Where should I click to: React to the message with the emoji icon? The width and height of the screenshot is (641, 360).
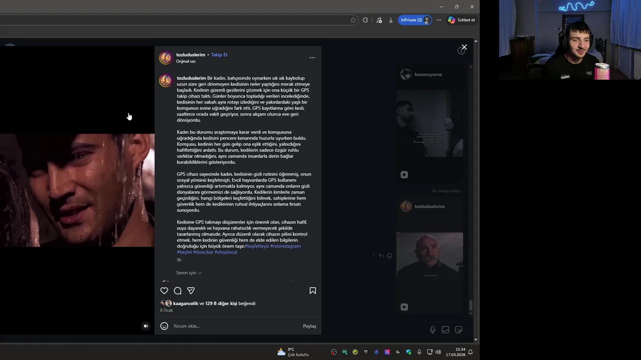pyautogui.click(x=390, y=255)
